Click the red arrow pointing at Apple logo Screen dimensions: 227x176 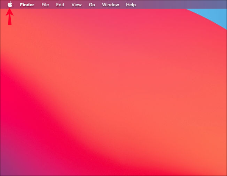coord(10,17)
